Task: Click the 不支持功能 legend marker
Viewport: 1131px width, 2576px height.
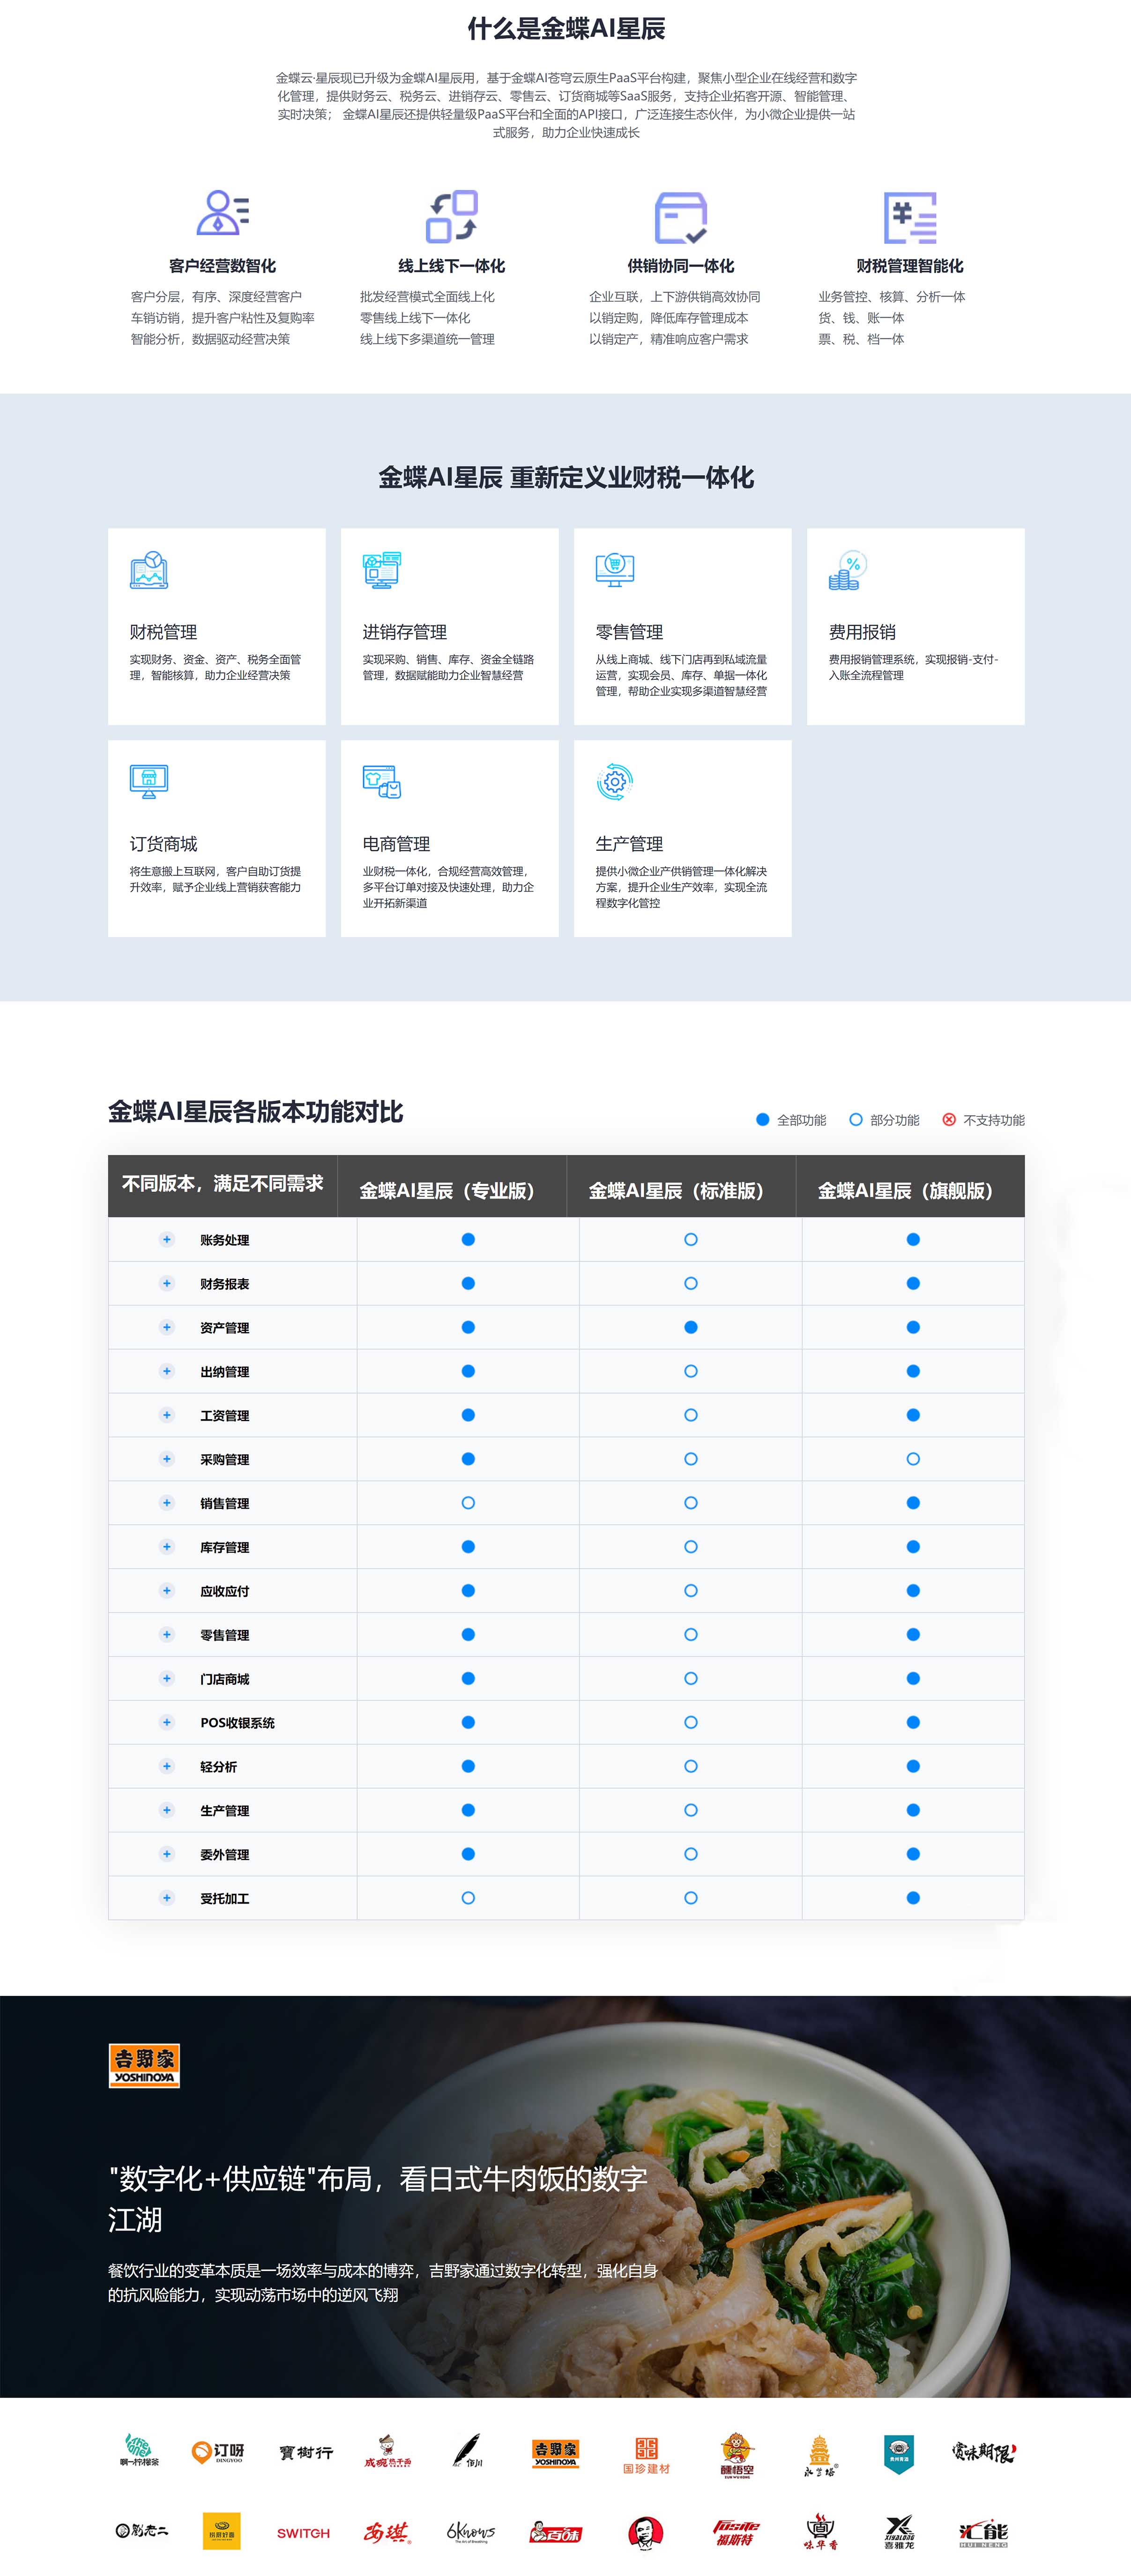Action: click(949, 1120)
